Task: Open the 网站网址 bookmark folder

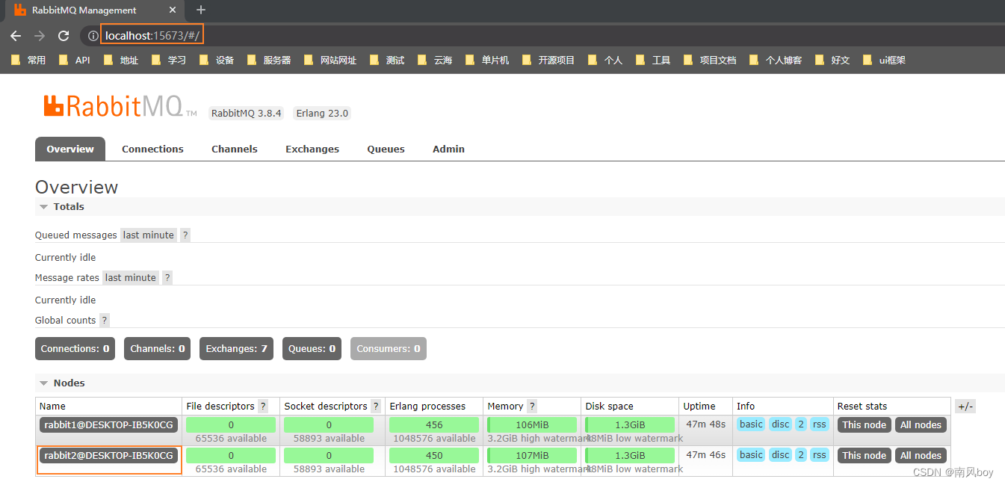Action: tap(330, 60)
